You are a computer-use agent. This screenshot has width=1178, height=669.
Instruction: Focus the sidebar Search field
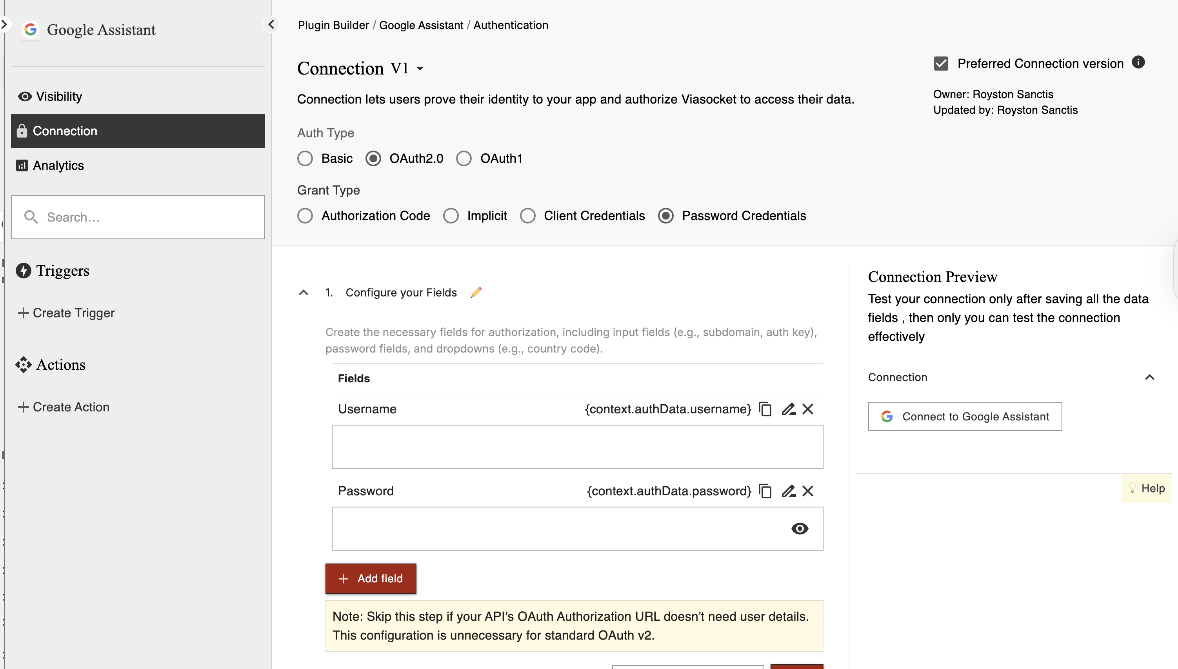coord(138,217)
